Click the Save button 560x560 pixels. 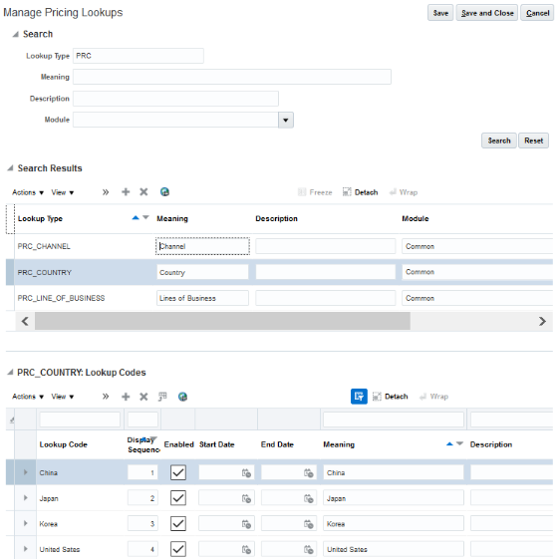pyautogui.click(x=440, y=13)
